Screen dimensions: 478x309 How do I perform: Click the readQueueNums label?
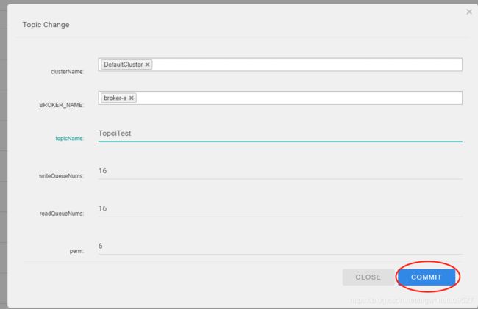pos(61,214)
